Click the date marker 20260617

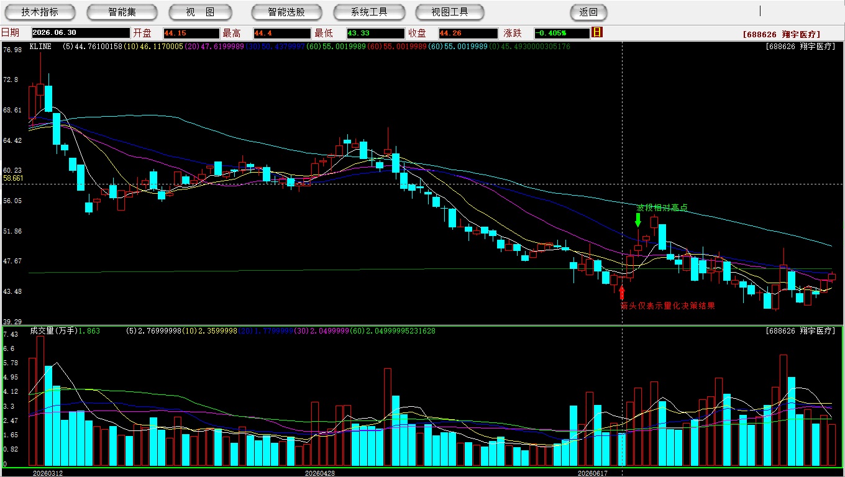593,473
